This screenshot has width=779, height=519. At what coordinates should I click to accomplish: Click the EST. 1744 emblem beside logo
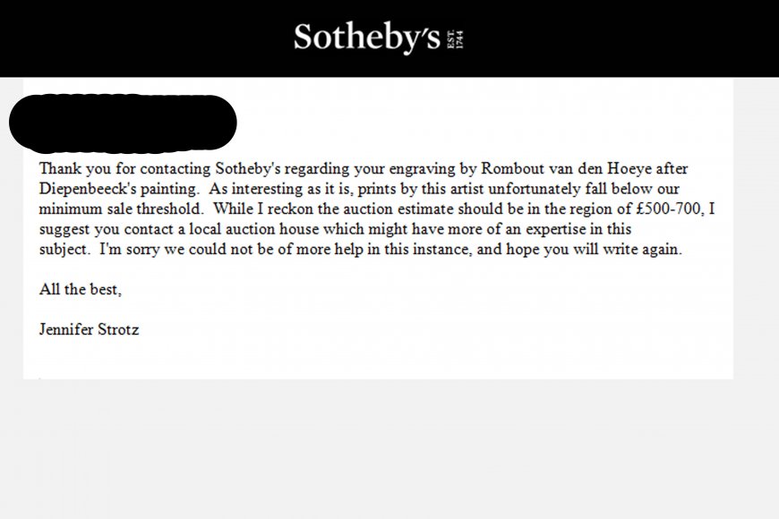[455, 39]
